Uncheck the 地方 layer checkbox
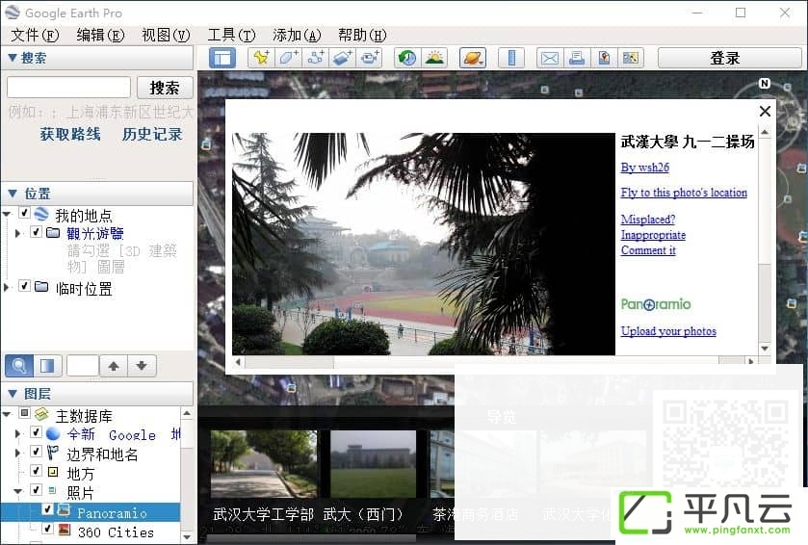The image size is (808, 545). 36,470
